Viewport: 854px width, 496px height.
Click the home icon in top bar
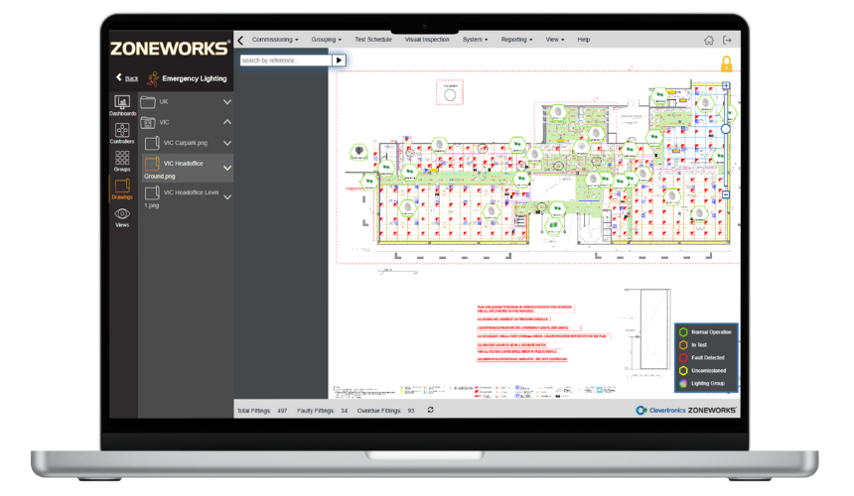[709, 41]
